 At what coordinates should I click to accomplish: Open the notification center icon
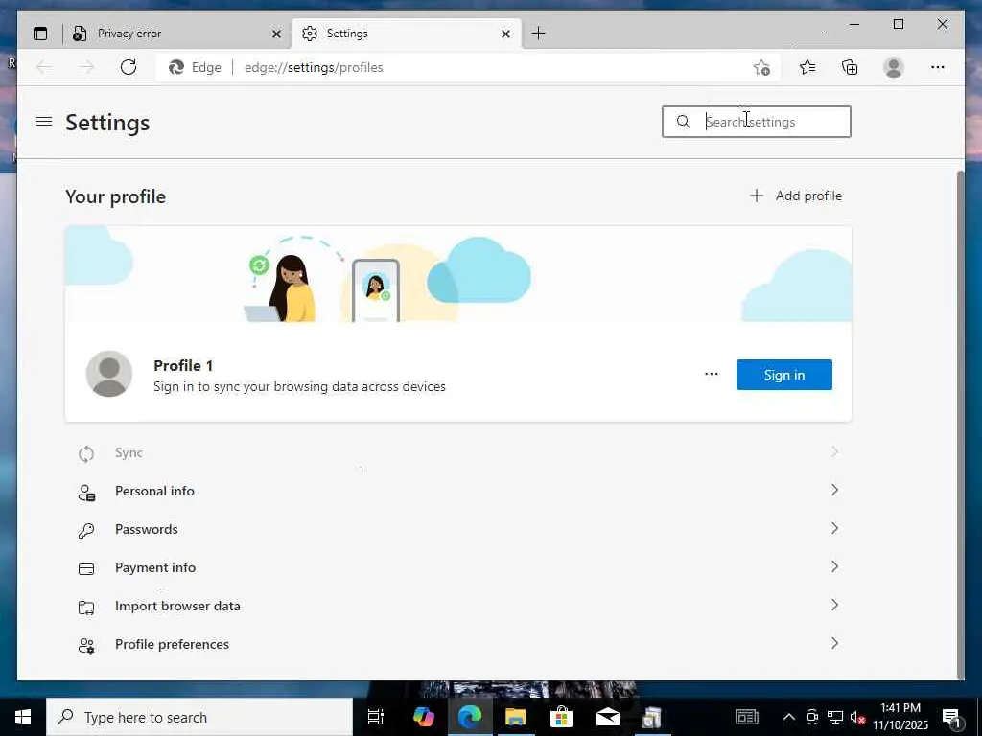point(951,717)
